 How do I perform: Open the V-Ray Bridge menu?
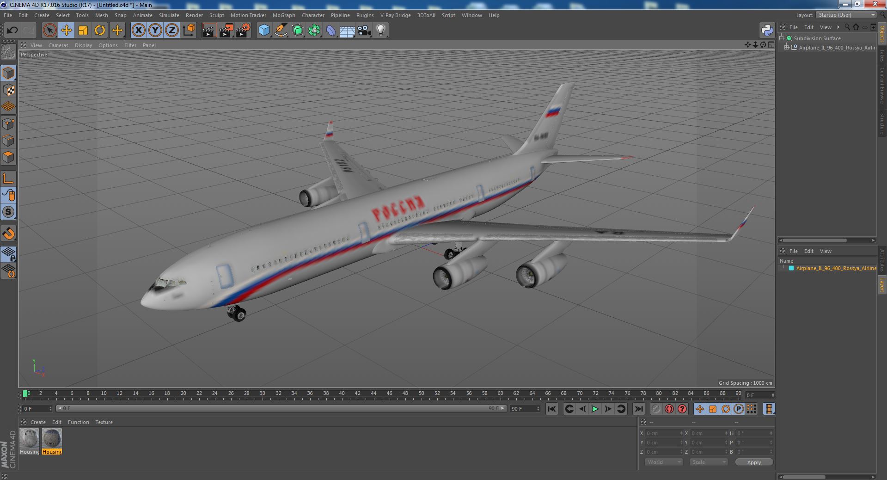click(395, 15)
